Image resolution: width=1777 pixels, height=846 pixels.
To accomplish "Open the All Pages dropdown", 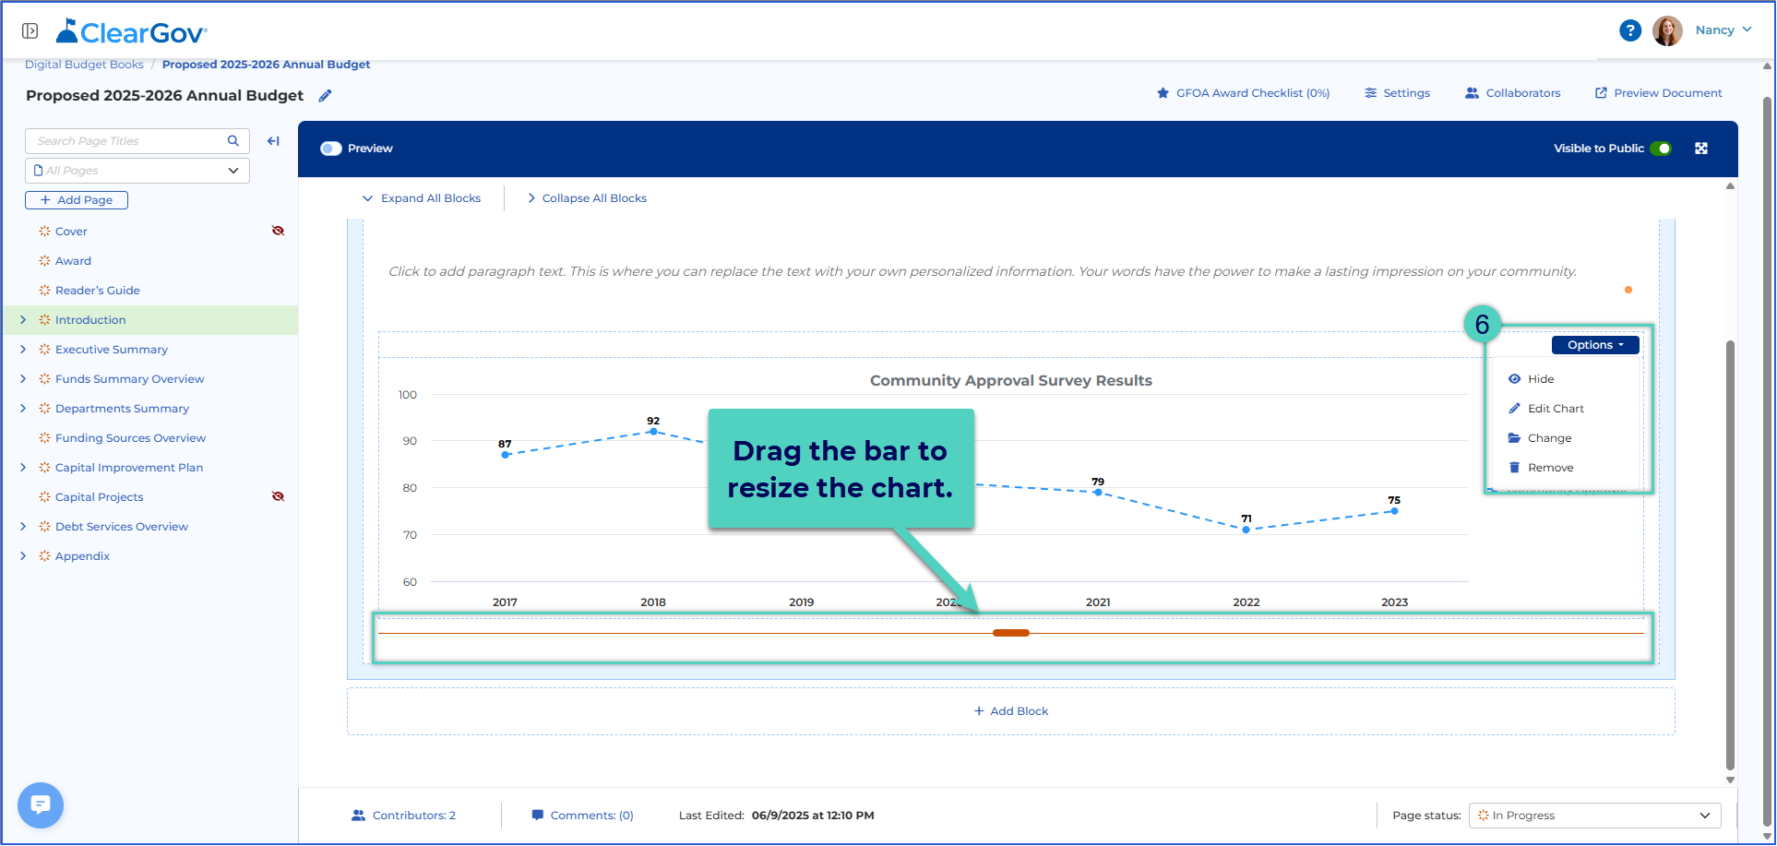I will tap(137, 171).
